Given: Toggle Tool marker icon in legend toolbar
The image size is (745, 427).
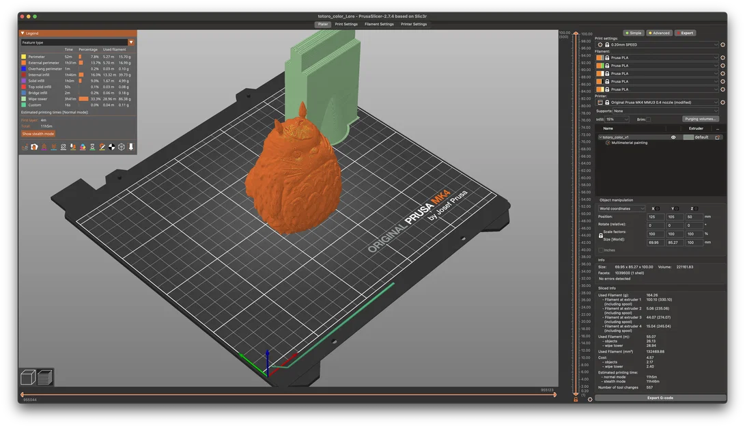Looking at the screenshot, I should [131, 147].
